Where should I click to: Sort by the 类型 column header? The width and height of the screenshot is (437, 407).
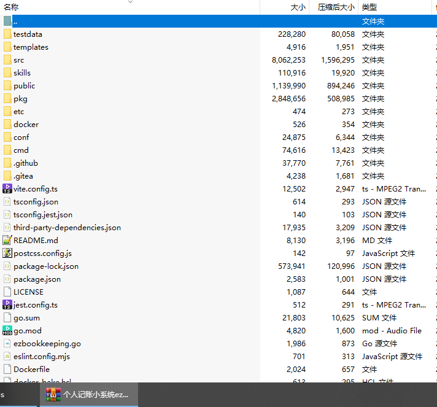point(369,7)
